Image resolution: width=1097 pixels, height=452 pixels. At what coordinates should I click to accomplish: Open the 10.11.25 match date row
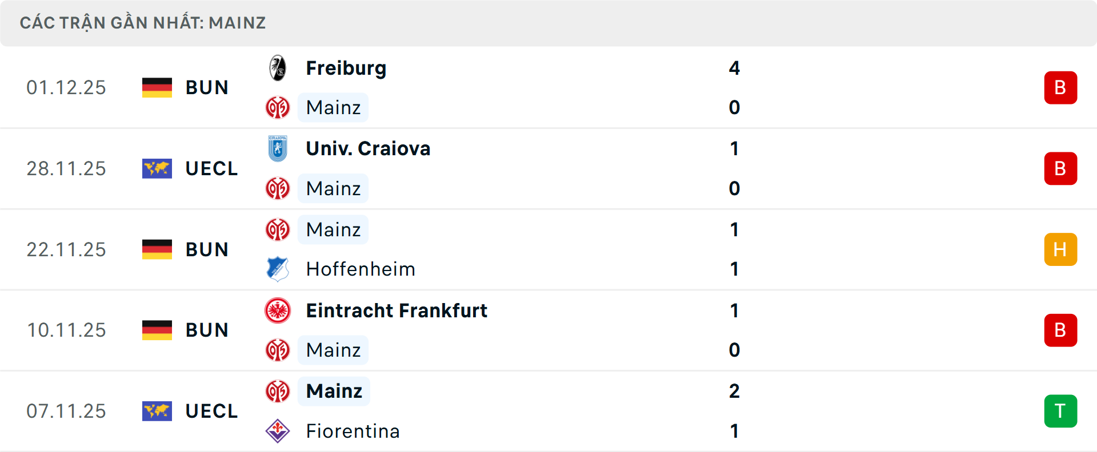(x=66, y=330)
